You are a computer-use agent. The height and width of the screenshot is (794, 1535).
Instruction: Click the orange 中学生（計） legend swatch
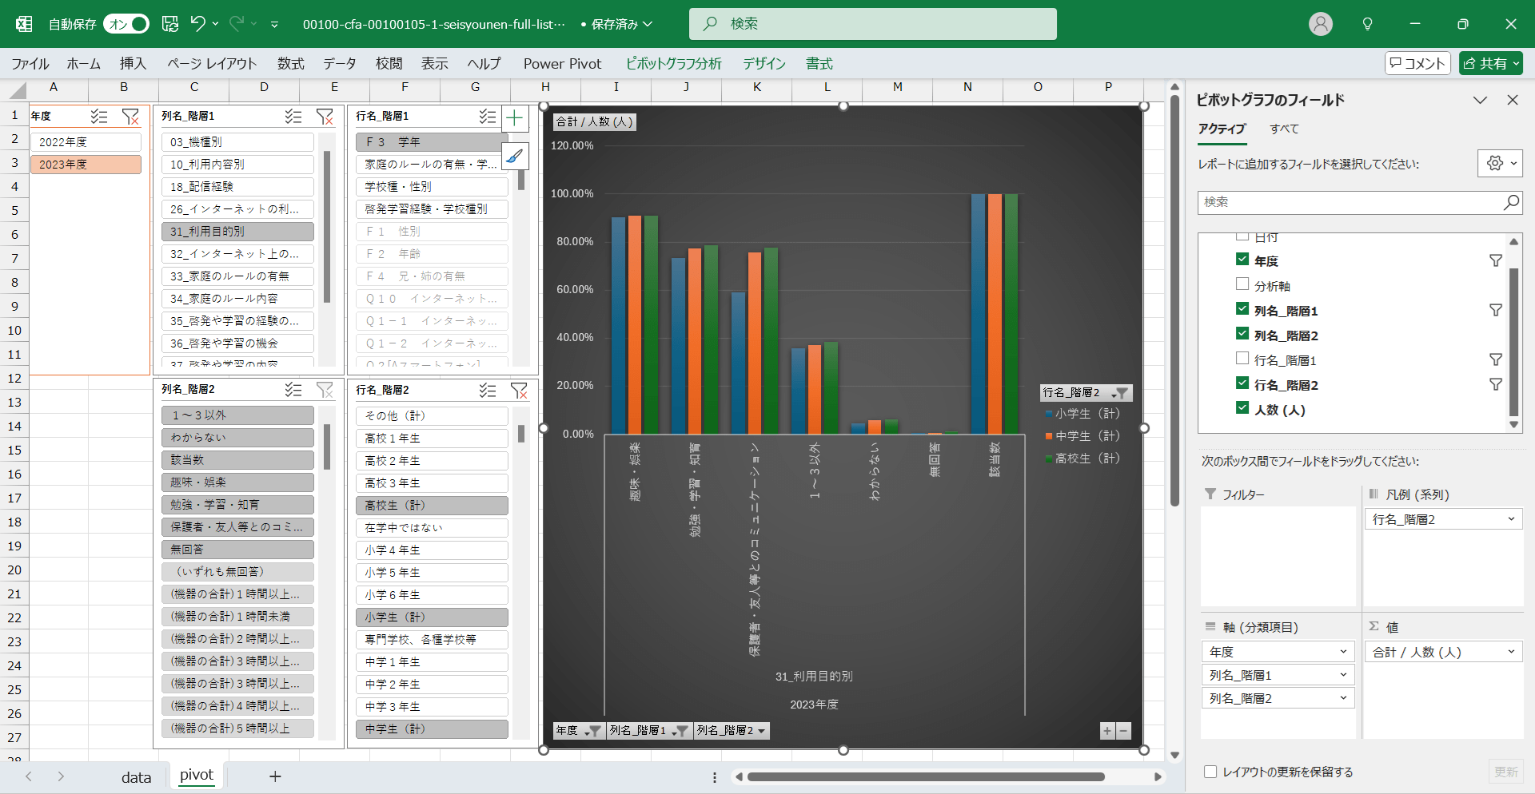pos(1049,436)
